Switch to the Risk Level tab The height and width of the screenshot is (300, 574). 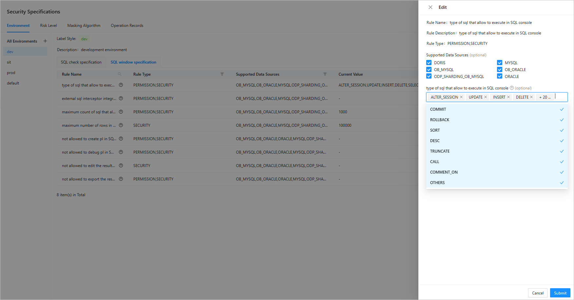48,26
